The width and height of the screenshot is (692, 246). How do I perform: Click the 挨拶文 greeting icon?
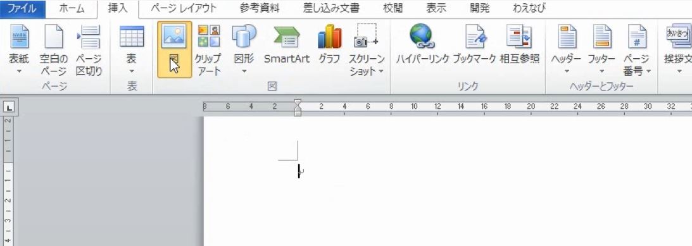pyautogui.click(x=679, y=37)
